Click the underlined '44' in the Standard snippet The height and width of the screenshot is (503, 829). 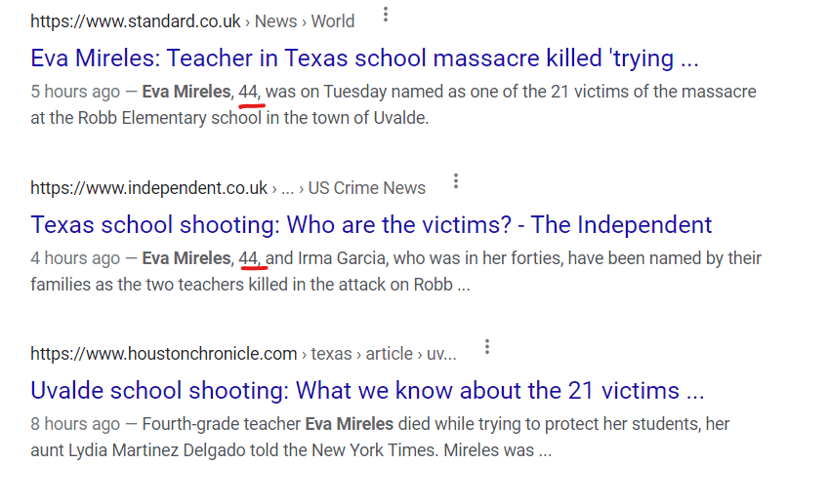tap(248, 93)
